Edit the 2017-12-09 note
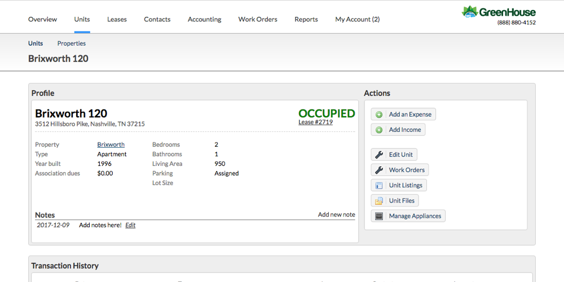 [x=130, y=225]
